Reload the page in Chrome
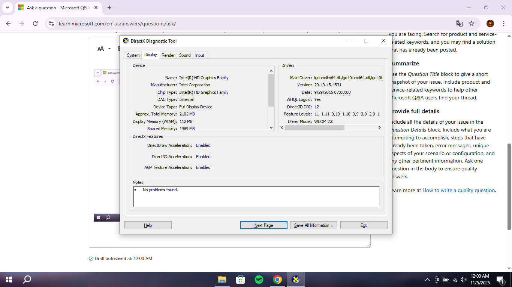Viewport: 512px width, 287px height. [35, 24]
